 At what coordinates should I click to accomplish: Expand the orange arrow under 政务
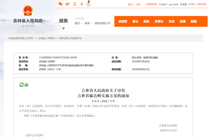coord(63,28)
